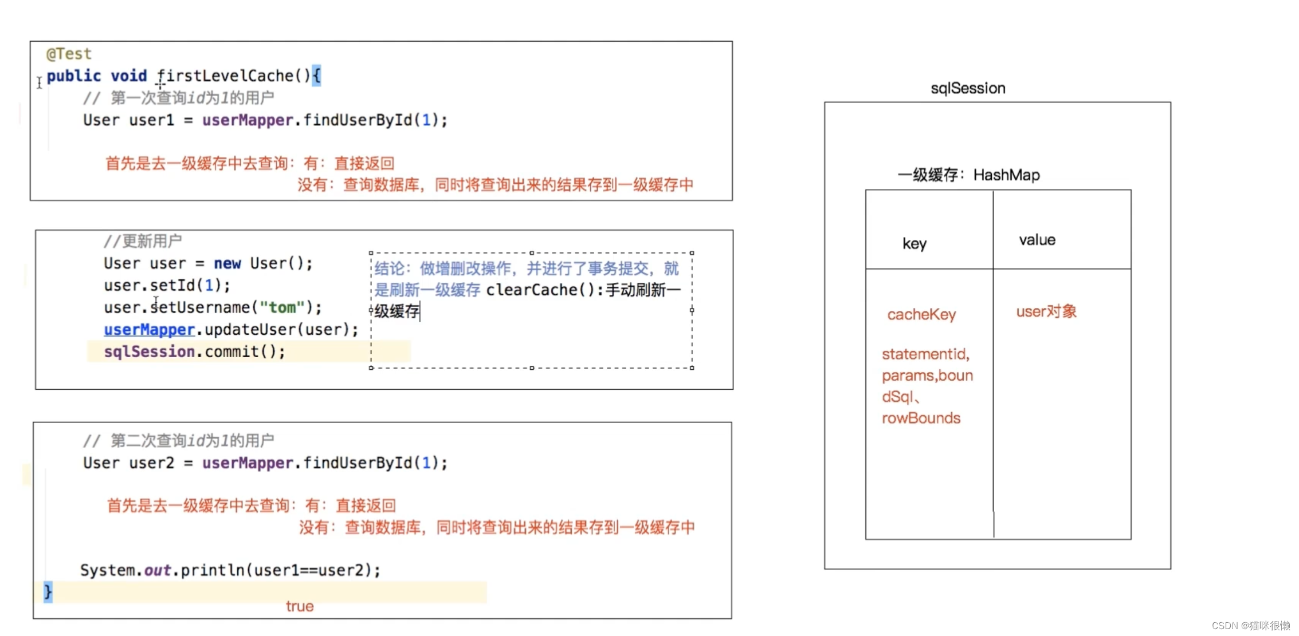Image resolution: width=1299 pixels, height=636 pixels.
Task: Click the sqlSession diagram title
Action: 968,88
